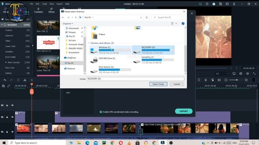Screen dimensions: 259x145
Task: Go back in the directory dialog
Action: (x=63, y=17)
